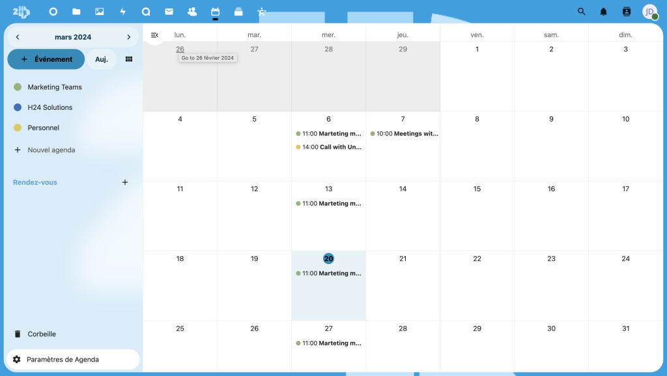667x376 pixels.
Task: Open the Files app folder icon
Action: (x=76, y=12)
